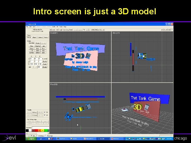Select the Ellipse primitive button
Screen dimensions: 191x143
point(32,48)
